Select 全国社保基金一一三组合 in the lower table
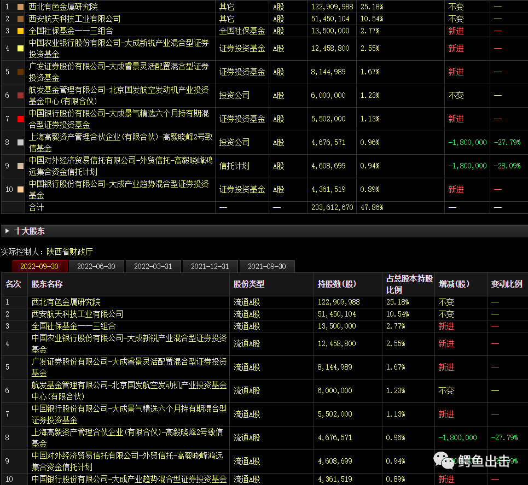Image resolution: width=528 pixels, height=485 pixels. pyautogui.click(x=73, y=326)
